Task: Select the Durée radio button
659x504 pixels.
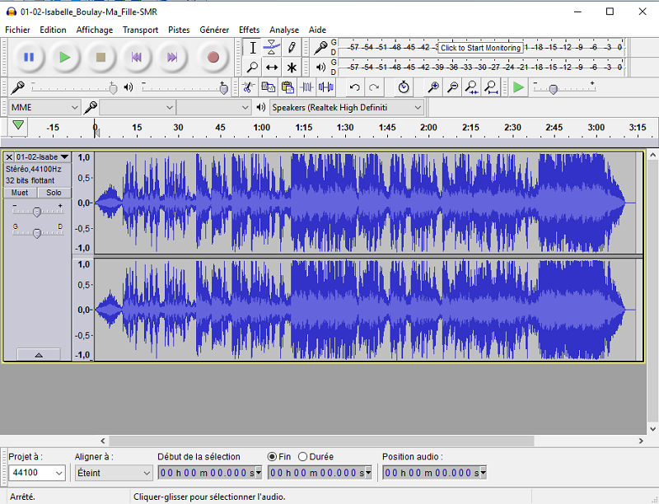Action: [x=302, y=456]
